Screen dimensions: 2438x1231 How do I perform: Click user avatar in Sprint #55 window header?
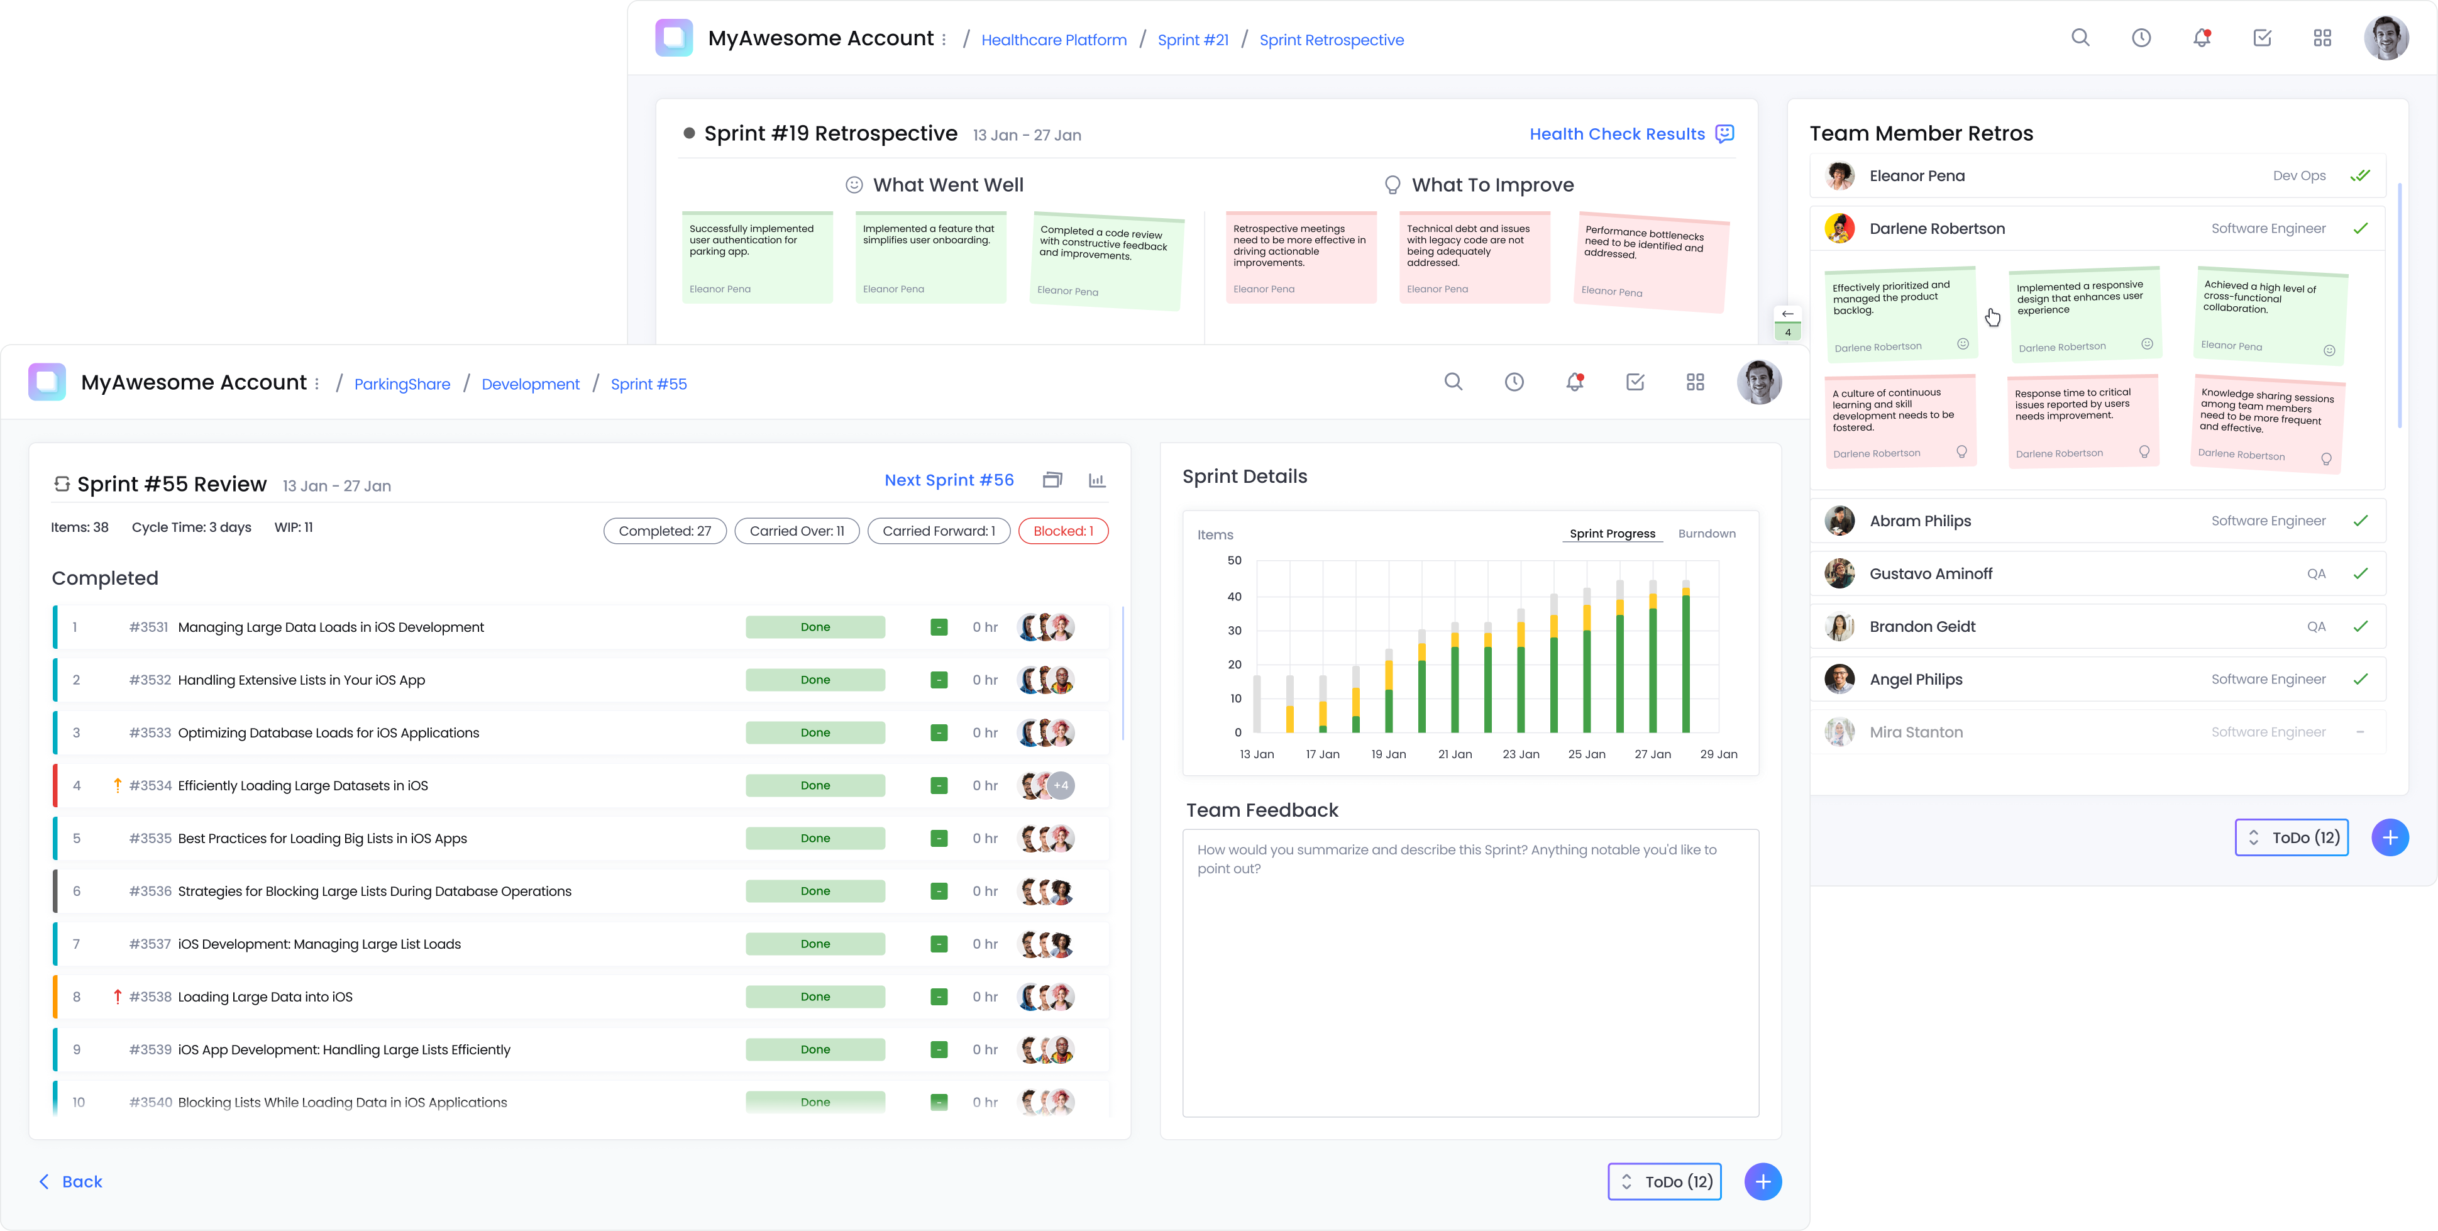1760,382
